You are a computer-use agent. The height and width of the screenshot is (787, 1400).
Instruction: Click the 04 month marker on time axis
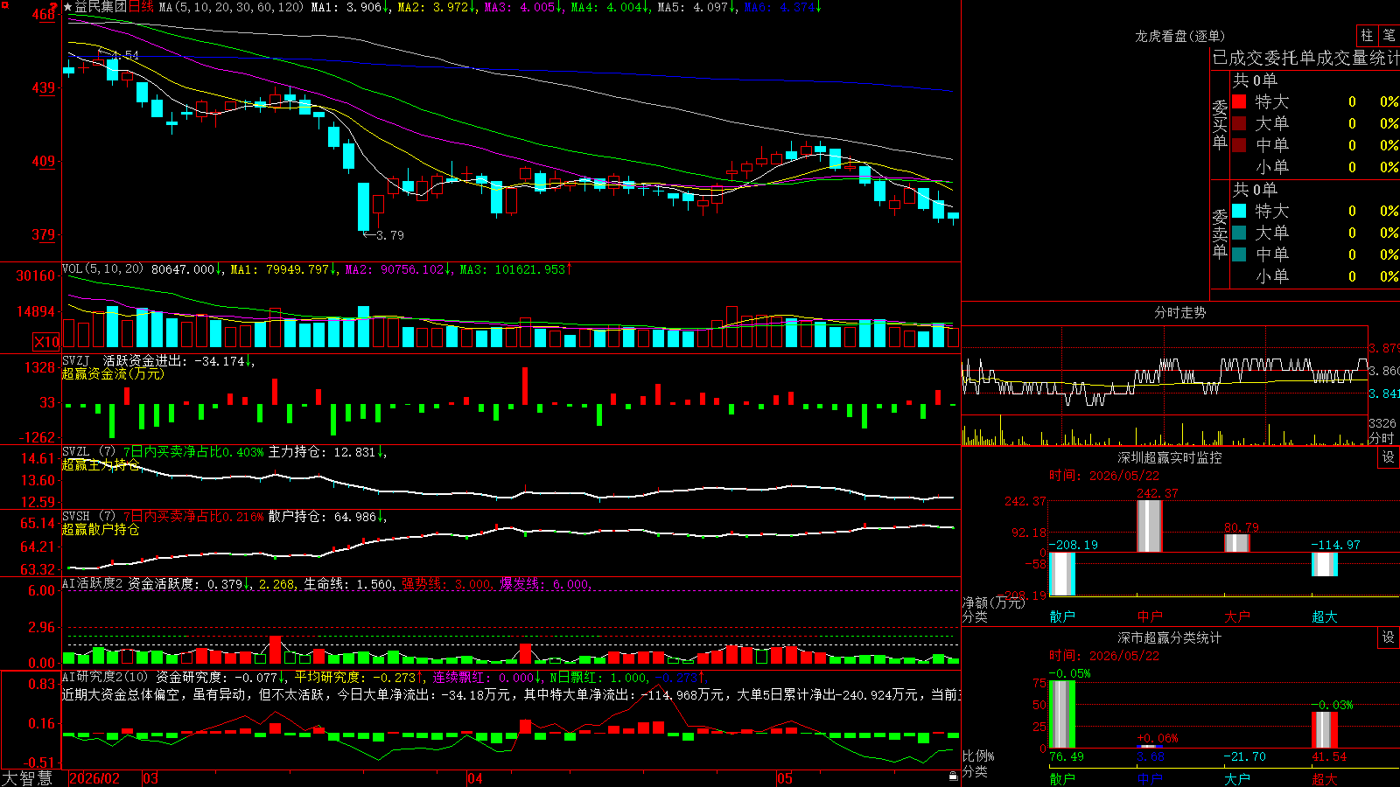click(475, 778)
